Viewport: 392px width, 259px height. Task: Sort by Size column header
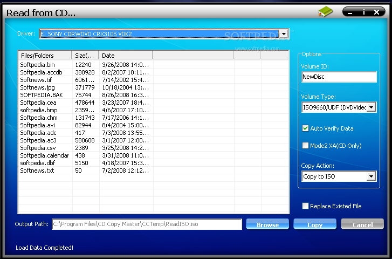(x=85, y=55)
